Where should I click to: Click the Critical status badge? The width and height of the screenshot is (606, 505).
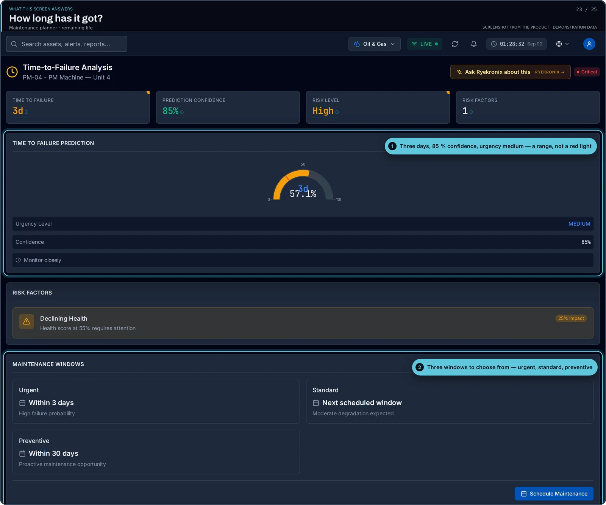(x=587, y=72)
